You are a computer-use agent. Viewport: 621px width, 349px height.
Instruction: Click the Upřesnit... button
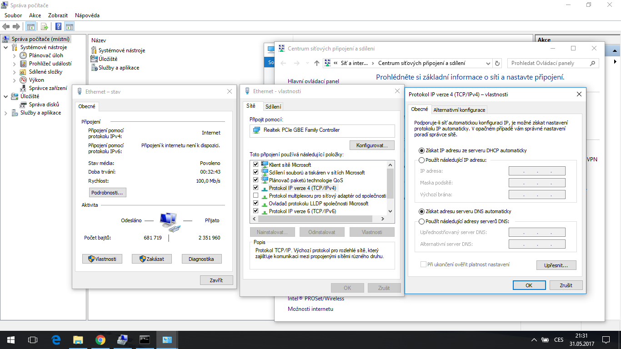pos(556,265)
